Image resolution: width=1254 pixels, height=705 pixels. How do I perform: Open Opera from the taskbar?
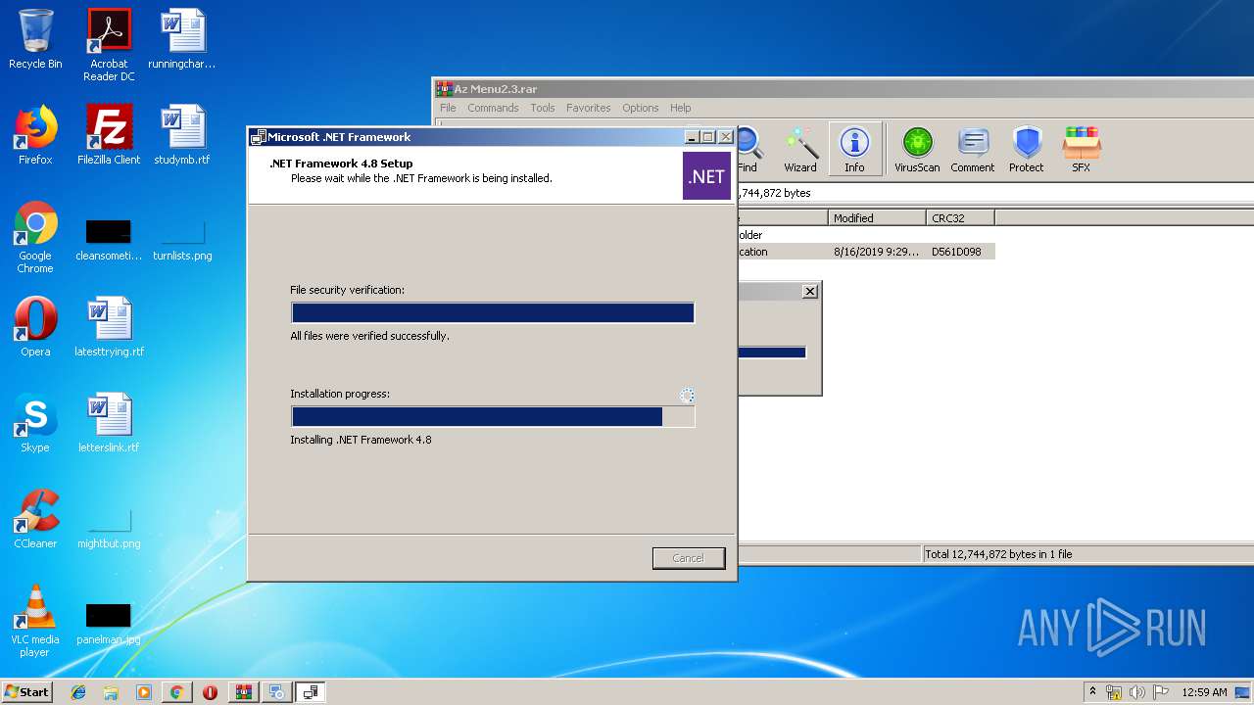pyautogui.click(x=210, y=692)
